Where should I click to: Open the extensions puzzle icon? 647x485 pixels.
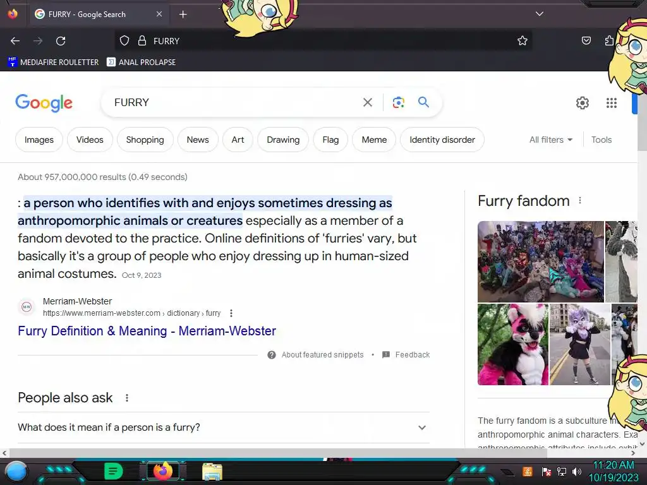click(609, 40)
